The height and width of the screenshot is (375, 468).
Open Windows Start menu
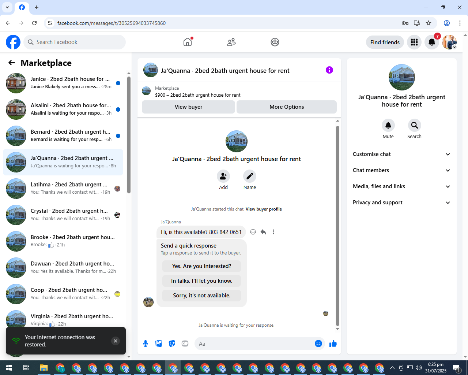coord(9,368)
